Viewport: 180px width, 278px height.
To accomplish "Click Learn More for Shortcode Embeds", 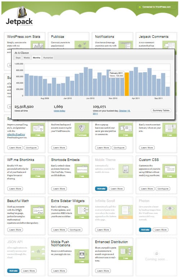I will [59, 189].
